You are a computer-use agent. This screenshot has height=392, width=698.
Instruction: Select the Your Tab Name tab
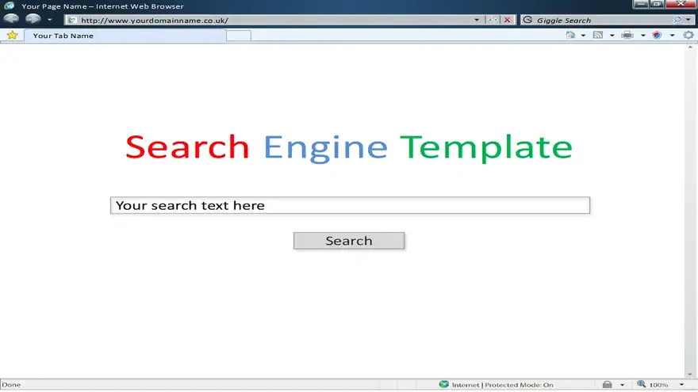(x=125, y=36)
